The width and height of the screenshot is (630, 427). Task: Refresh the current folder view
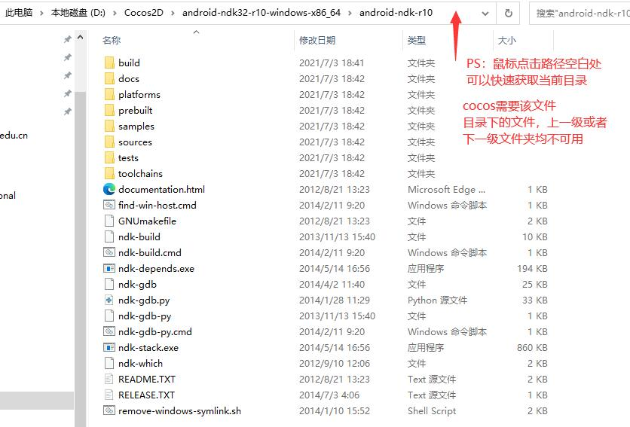click(508, 13)
